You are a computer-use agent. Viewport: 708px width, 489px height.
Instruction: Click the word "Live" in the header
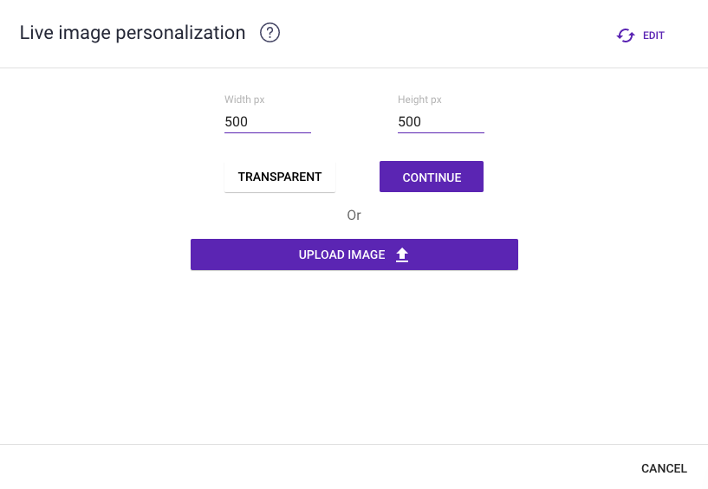point(36,33)
